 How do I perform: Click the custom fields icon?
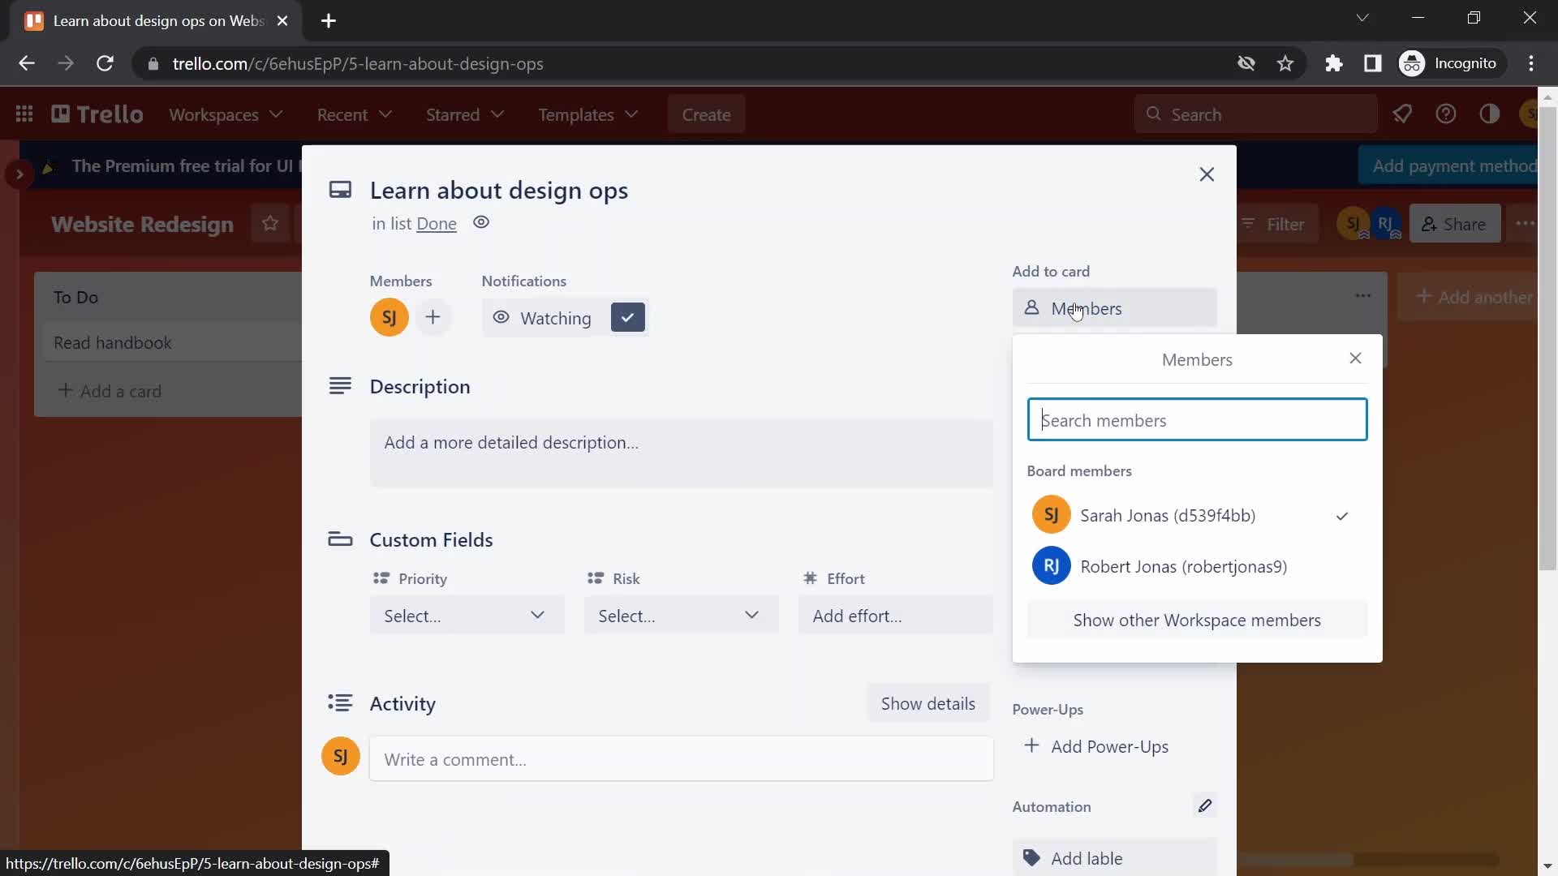[340, 538]
